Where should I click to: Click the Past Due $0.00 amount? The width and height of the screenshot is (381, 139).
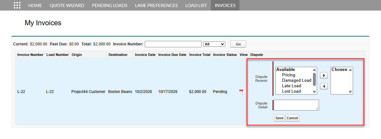pyautogui.click(x=74, y=44)
